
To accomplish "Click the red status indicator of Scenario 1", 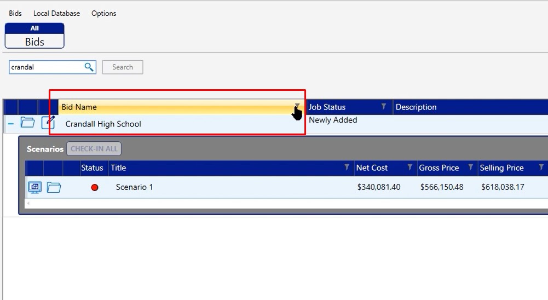I will coord(95,187).
